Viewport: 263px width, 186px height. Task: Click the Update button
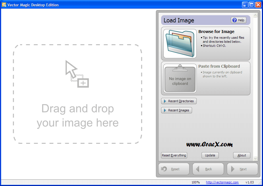tap(210, 155)
